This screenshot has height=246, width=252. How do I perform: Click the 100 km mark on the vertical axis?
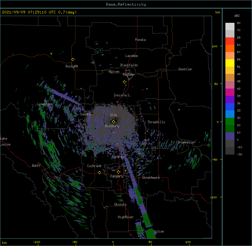215,46
